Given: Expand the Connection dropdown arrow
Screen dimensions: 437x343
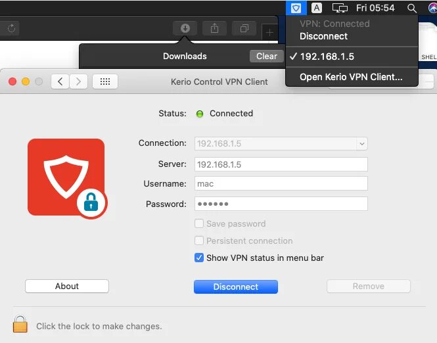Looking at the screenshot, I should 361,144.
